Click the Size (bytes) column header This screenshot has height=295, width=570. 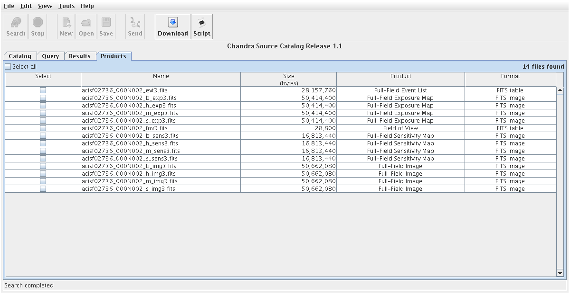[288, 79]
